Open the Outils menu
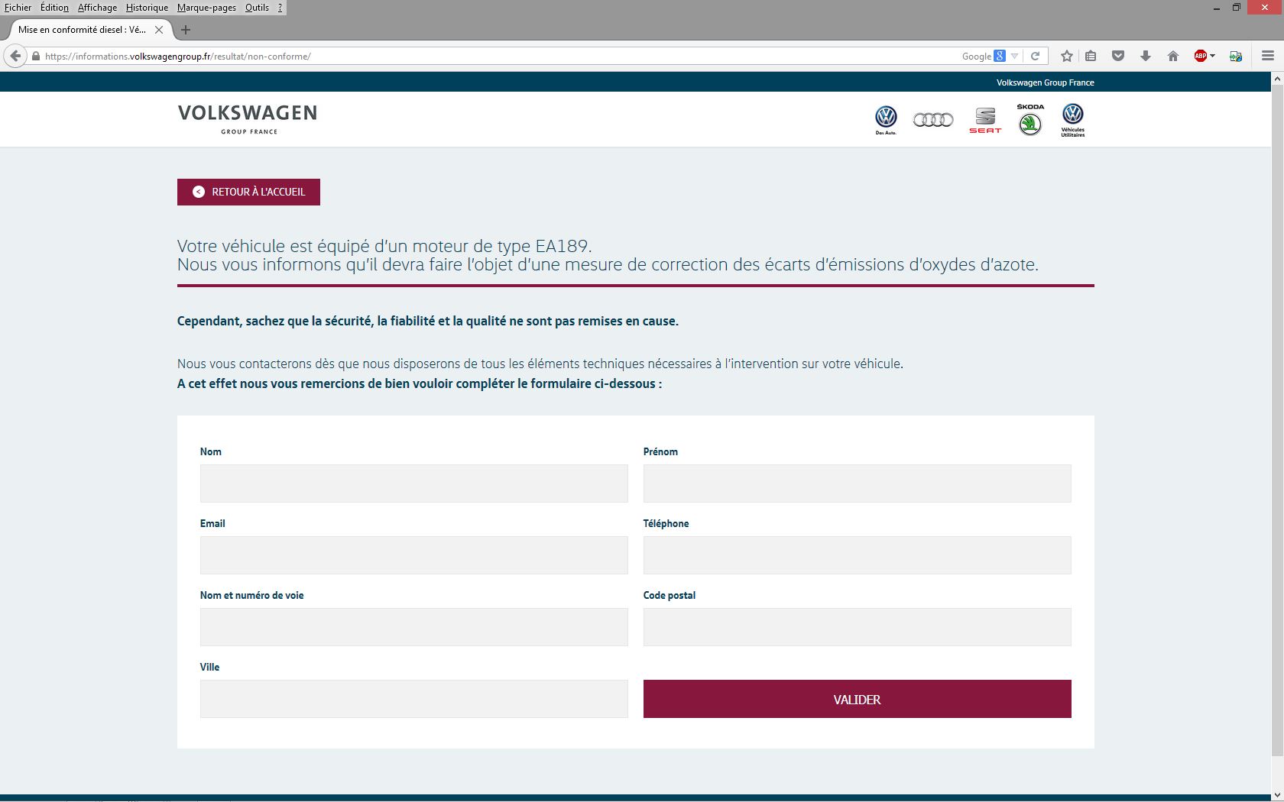 257,8
